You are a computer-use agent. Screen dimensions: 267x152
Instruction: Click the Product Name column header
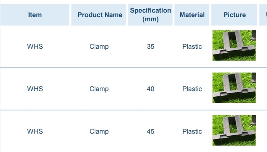(100, 15)
